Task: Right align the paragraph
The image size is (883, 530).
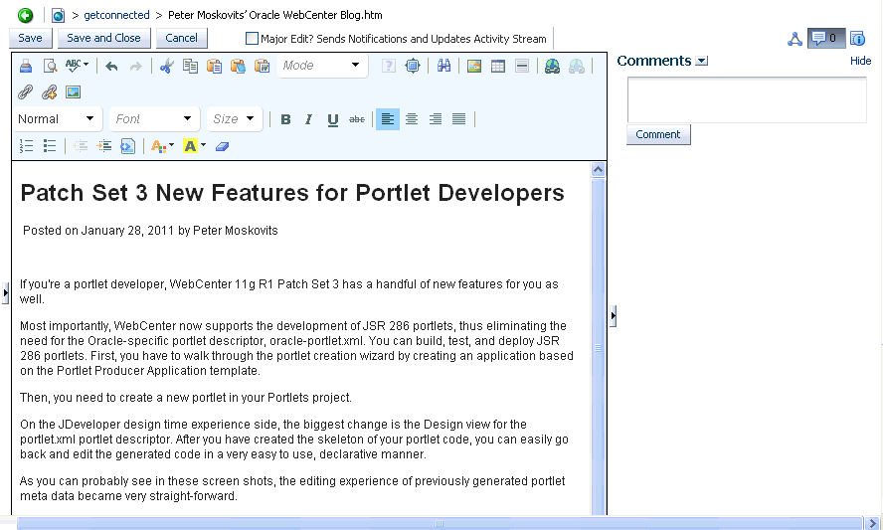Action: tap(436, 119)
